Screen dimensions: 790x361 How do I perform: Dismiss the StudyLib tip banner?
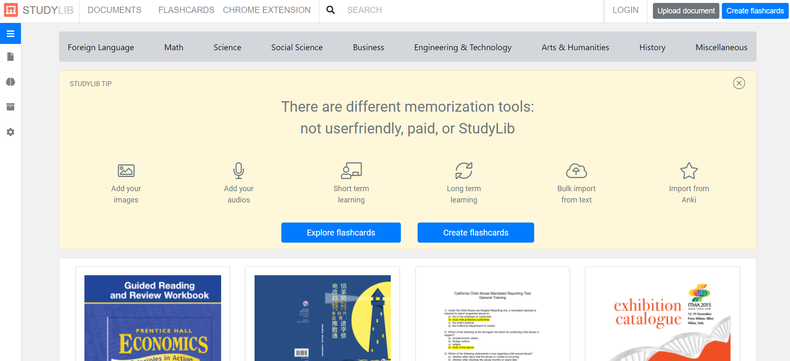(739, 83)
